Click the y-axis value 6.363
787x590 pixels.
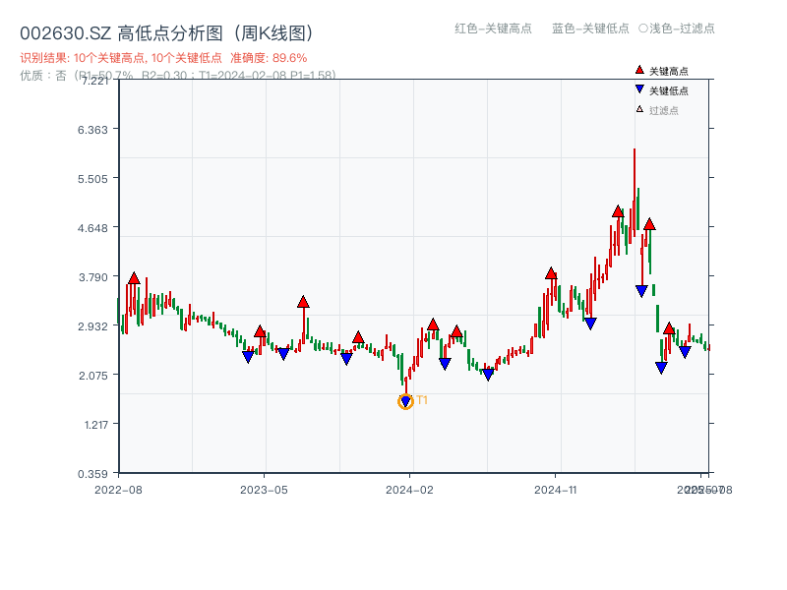click(x=92, y=130)
